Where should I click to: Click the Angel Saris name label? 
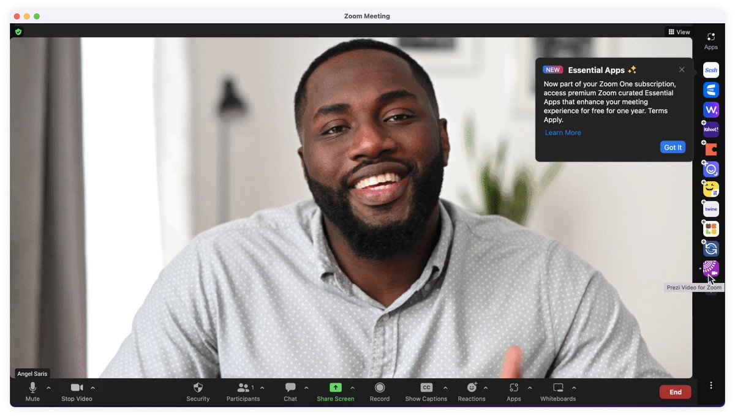coord(32,374)
